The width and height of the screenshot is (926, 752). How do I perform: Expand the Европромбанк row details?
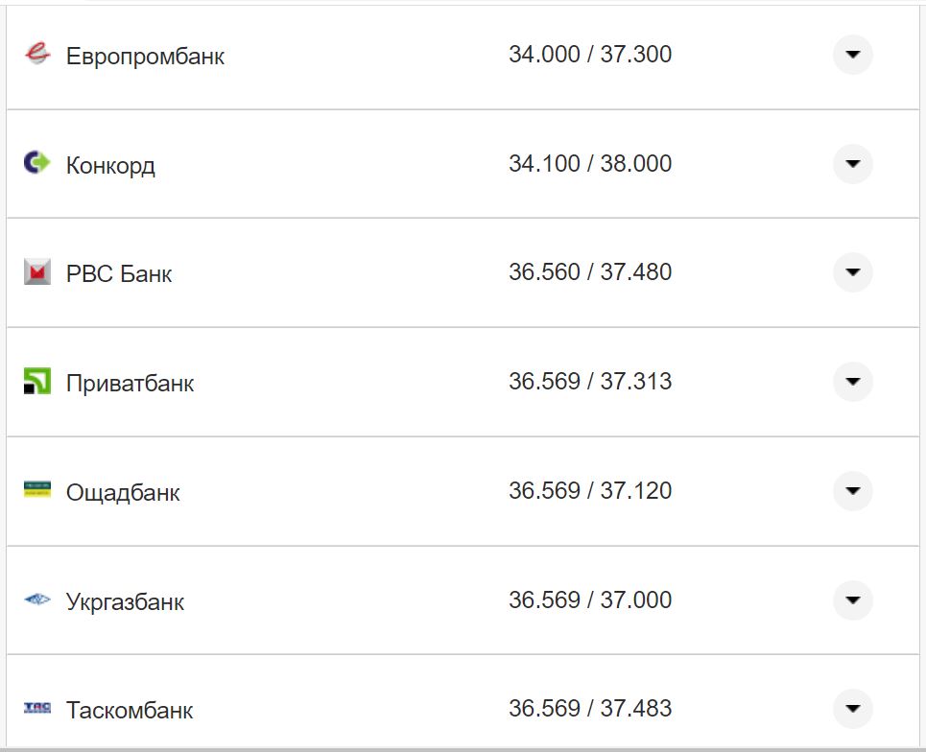click(852, 55)
